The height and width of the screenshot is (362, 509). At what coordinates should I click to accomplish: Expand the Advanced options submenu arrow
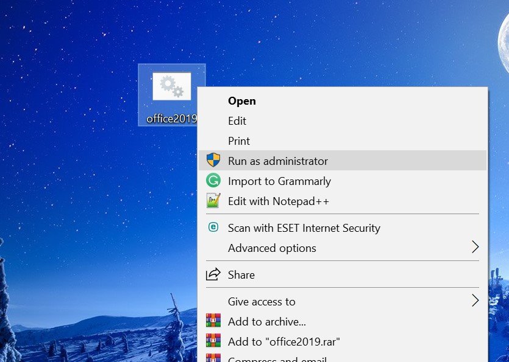tap(475, 247)
